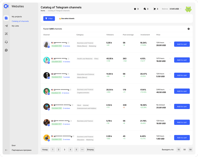The width and height of the screenshot is (198, 157).
Task: Open favorites star icon in header
Action: pyautogui.click(x=135, y=9)
